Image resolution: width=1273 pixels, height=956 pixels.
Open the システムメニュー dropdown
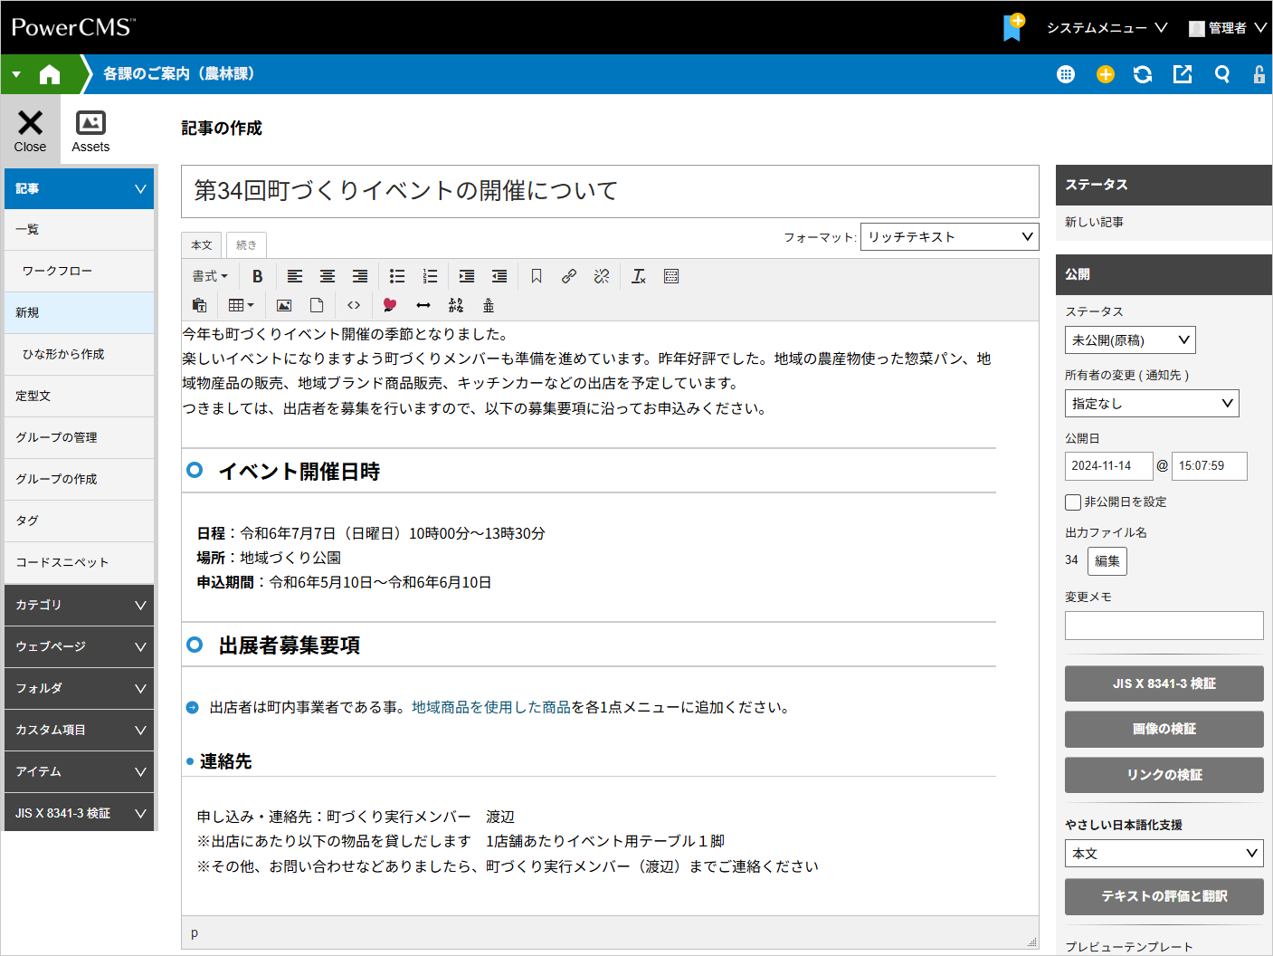pos(1107,28)
